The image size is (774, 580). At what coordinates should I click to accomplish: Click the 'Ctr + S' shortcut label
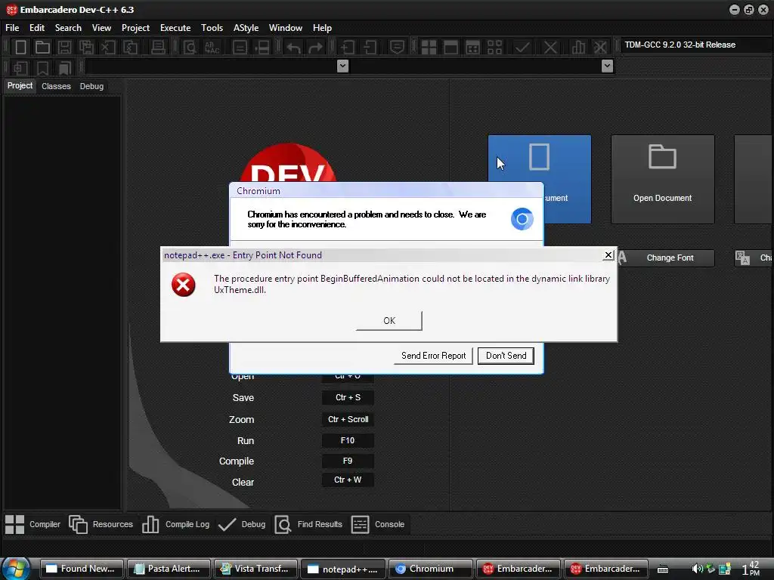click(x=348, y=397)
